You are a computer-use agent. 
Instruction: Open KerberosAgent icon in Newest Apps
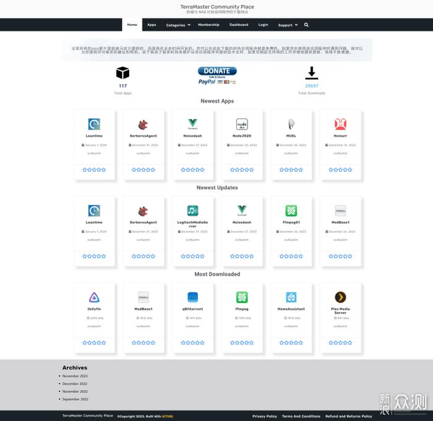coord(144,124)
